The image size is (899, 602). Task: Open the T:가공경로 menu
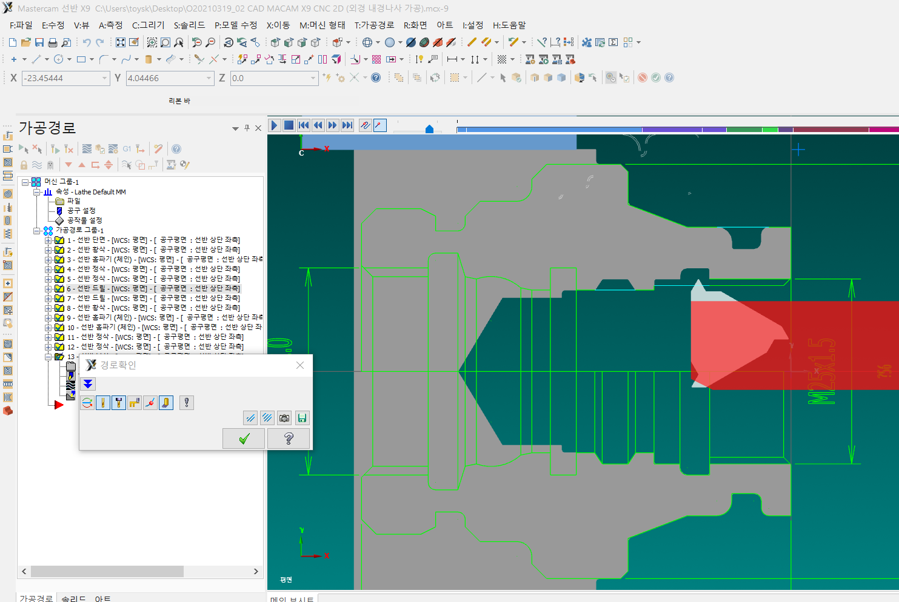click(x=374, y=25)
